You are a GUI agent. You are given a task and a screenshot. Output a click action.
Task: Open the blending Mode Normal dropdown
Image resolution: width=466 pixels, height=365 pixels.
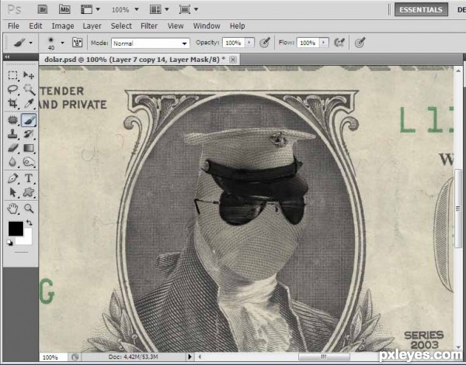(151, 43)
